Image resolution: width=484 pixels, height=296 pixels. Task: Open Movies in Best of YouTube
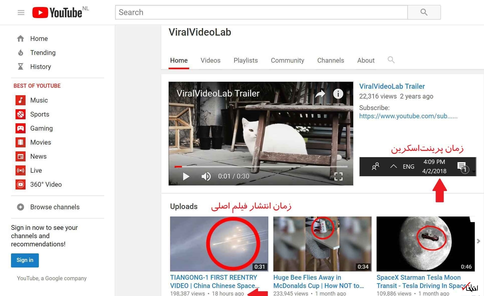[x=41, y=142]
